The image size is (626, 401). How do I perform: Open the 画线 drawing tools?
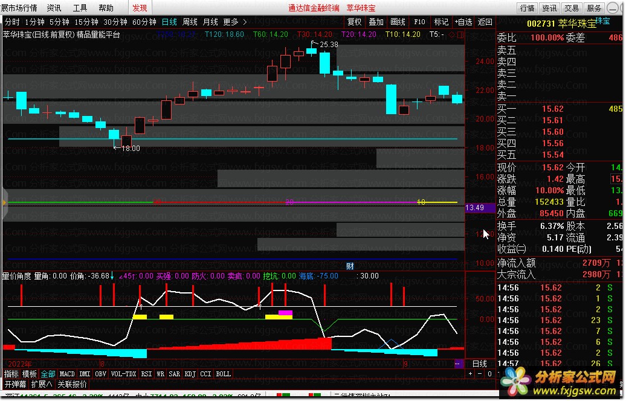point(398,22)
